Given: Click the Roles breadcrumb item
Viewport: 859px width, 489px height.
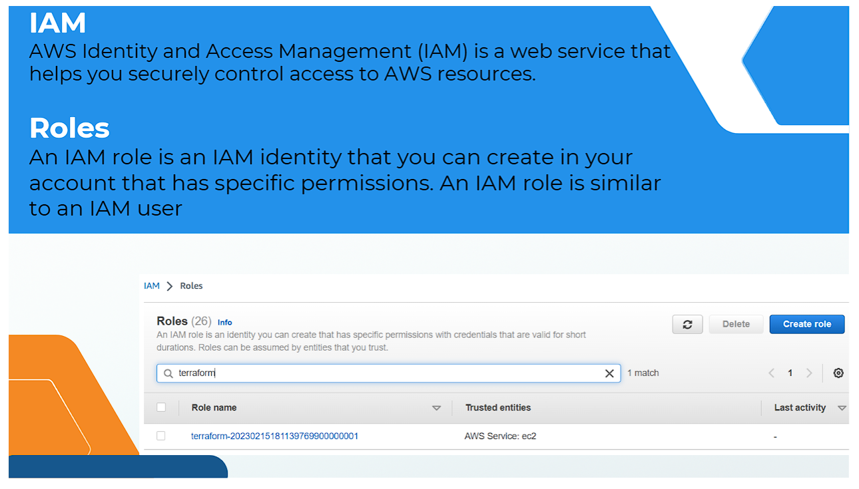Looking at the screenshot, I should click(191, 285).
